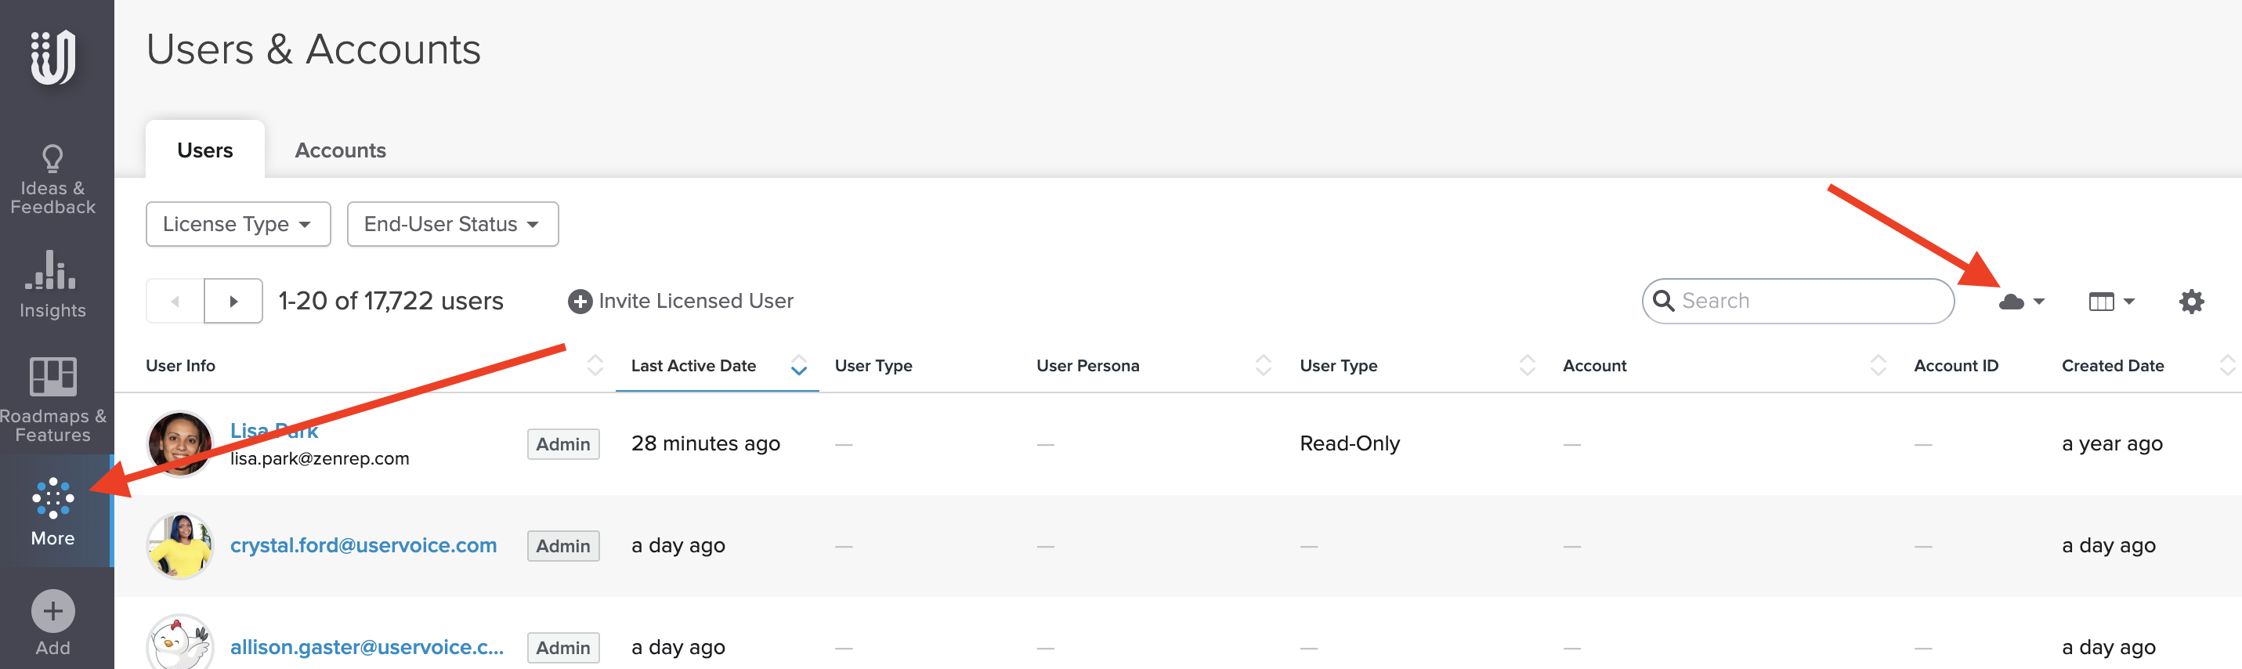Expand the License Type filter
Viewport: 2242px width, 669px height.
click(237, 225)
